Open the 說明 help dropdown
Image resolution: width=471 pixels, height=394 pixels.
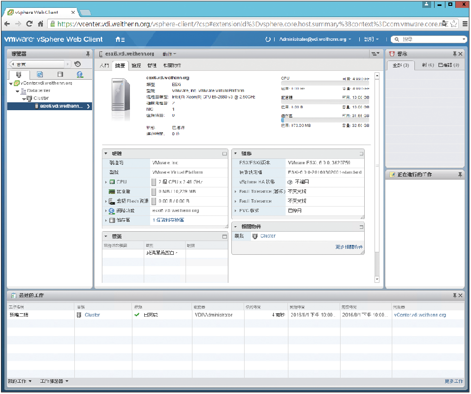(371, 39)
